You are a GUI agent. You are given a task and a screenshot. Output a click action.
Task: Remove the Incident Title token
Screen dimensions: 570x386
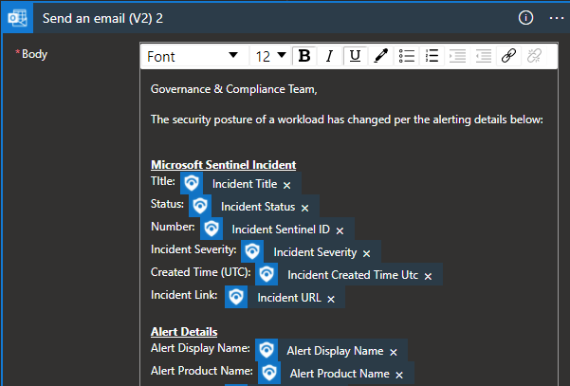(286, 185)
